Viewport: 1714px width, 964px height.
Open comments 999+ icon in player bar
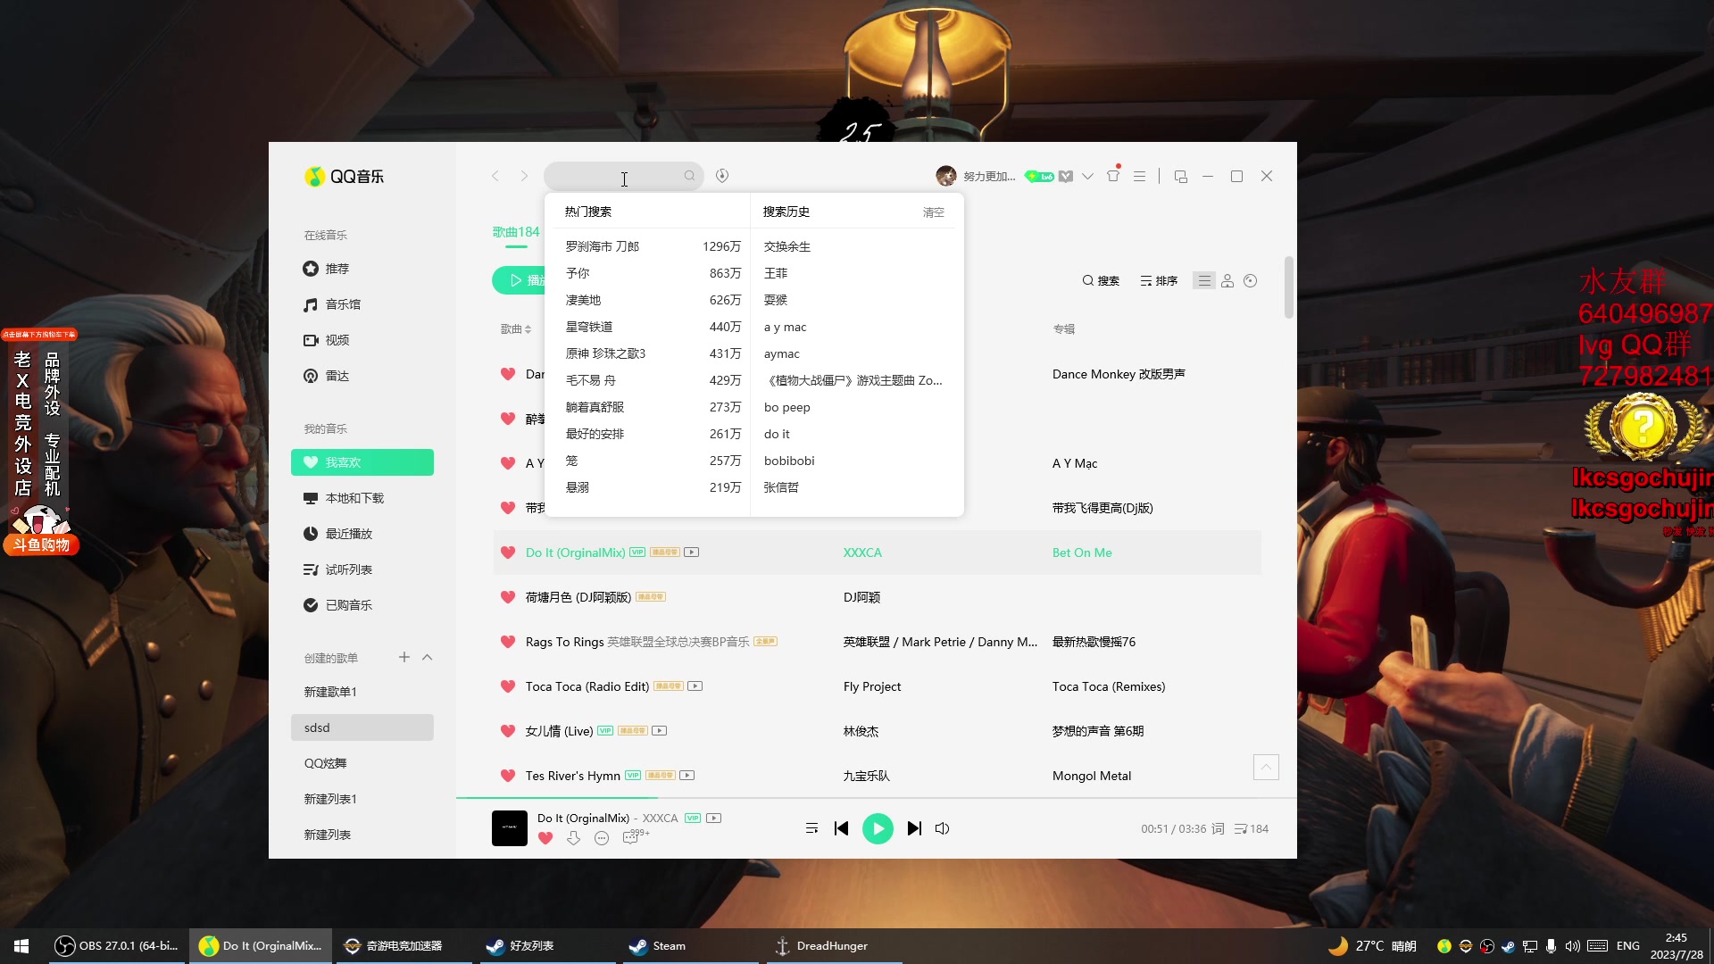pyautogui.click(x=635, y=836)
